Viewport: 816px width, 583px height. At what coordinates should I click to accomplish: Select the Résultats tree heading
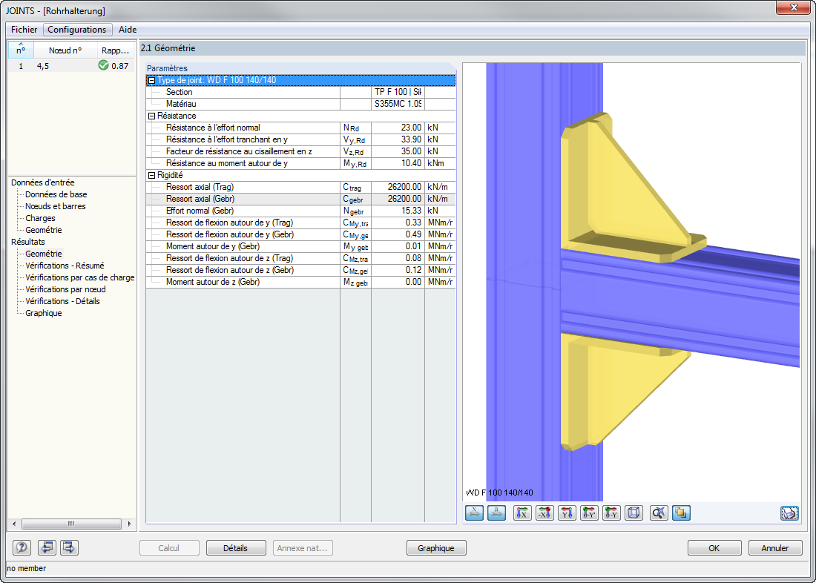28,242
